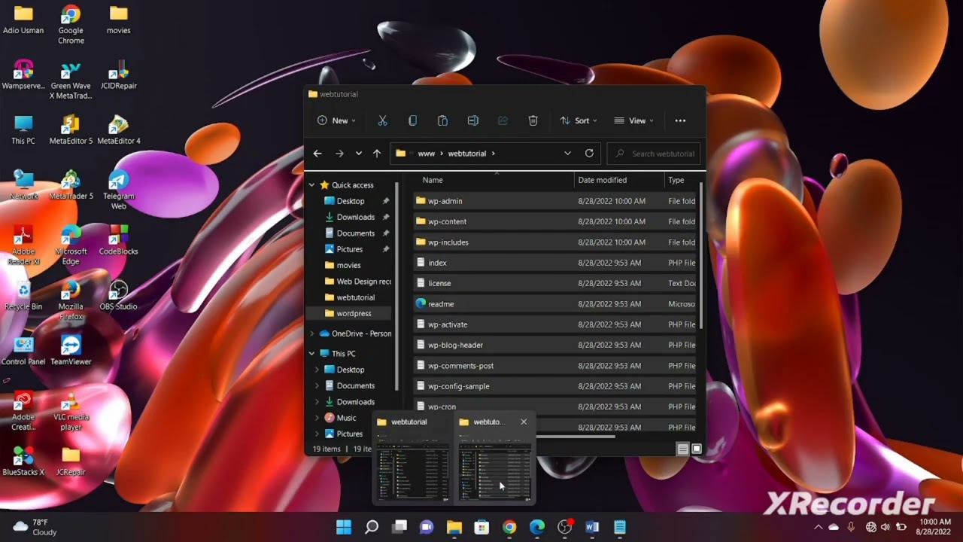Image resolution: width=963 pixels, height=542 pixels.
Task: Sort by Date modified column header
Action: click(602, 180)
